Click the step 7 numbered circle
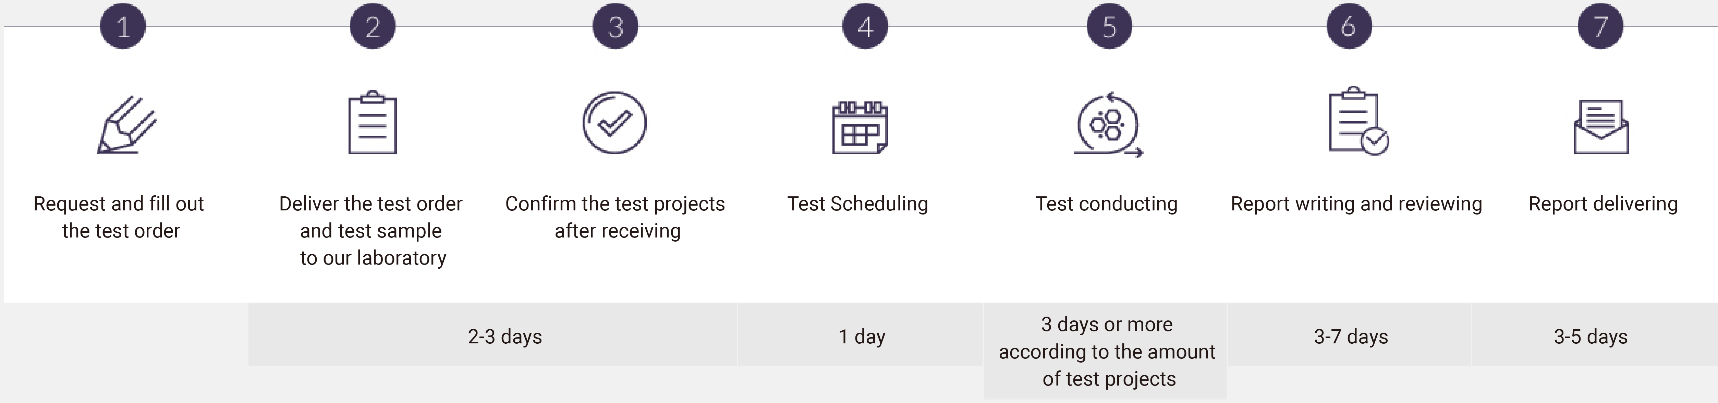The image size is (1718, 403). (1600, 26)
